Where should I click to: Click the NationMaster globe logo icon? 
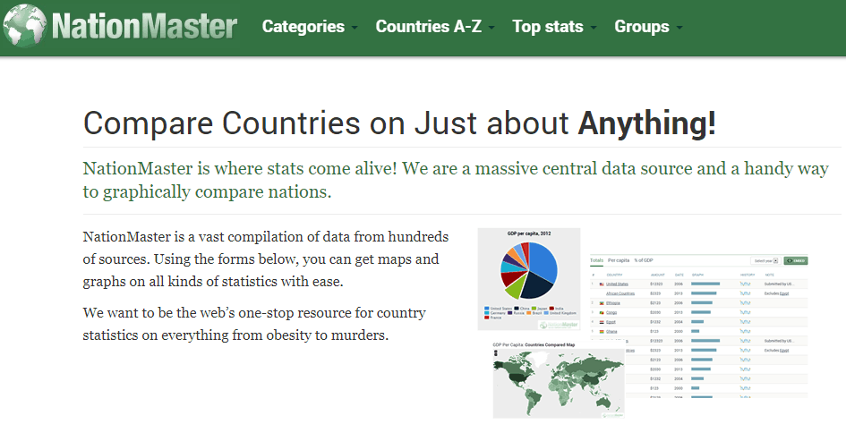tap(25, 25)
